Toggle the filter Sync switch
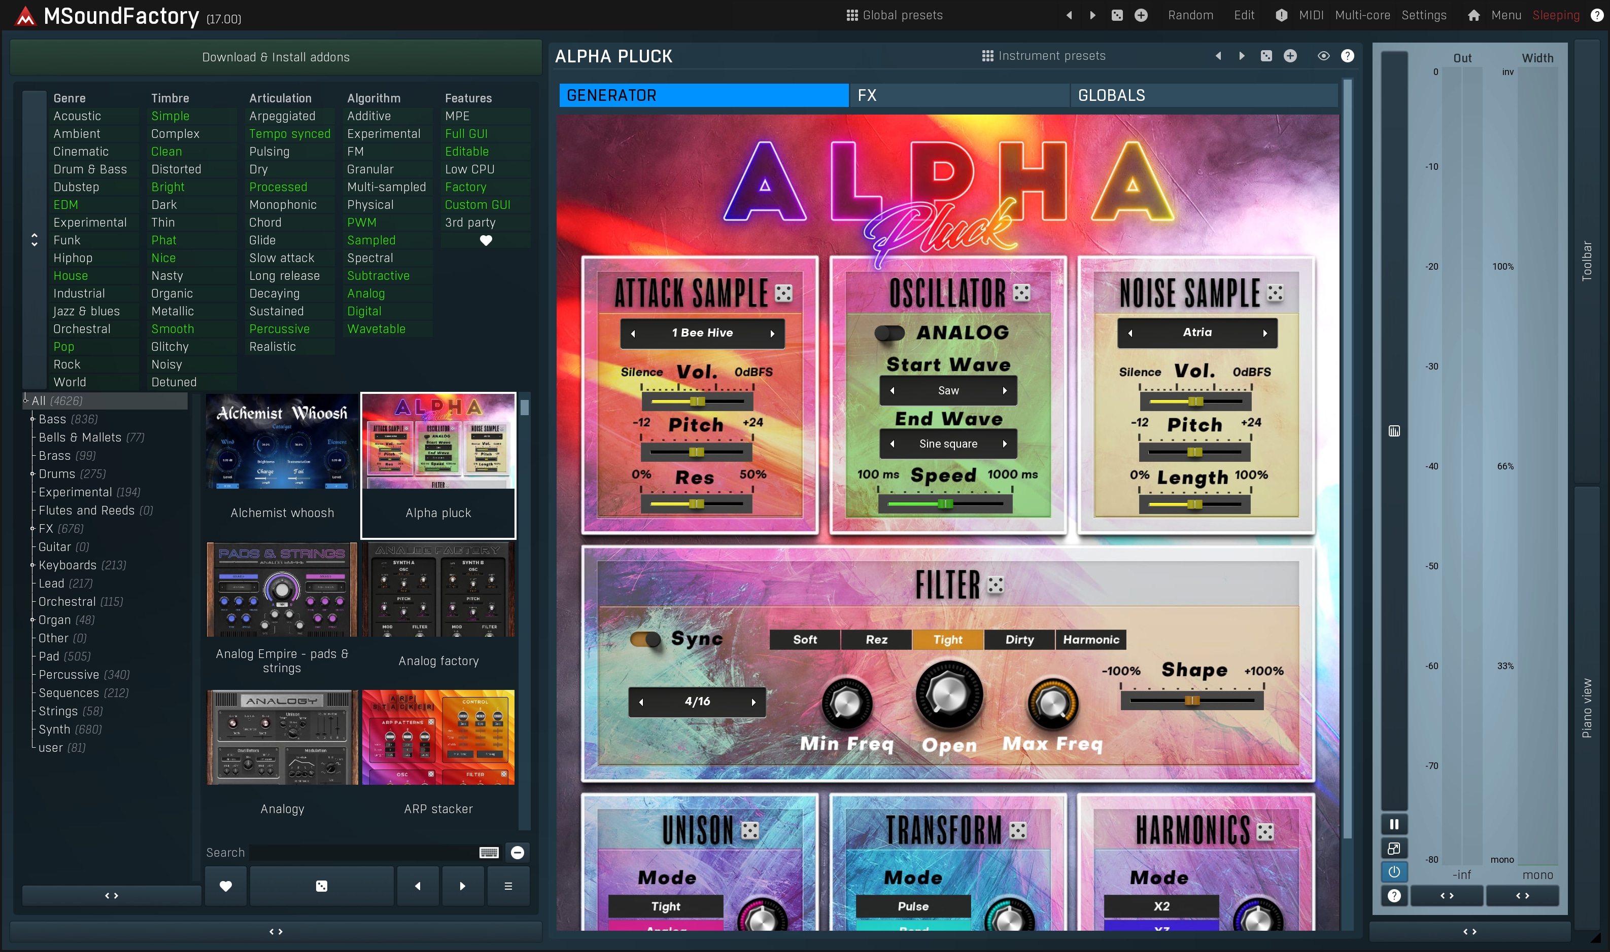 (645, 639)
